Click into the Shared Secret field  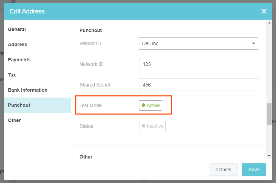[198, 85]
